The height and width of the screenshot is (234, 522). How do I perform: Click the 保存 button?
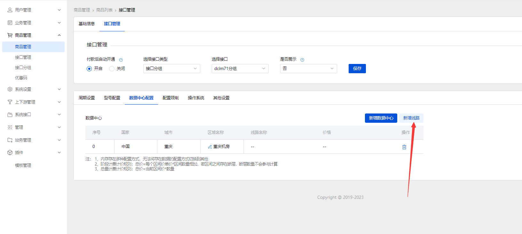tap(357, 68)
